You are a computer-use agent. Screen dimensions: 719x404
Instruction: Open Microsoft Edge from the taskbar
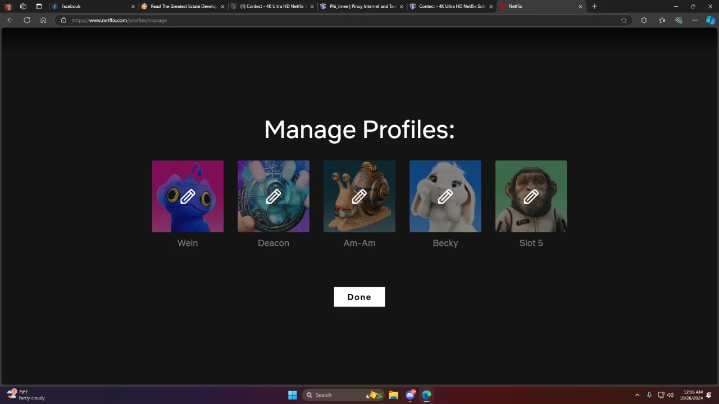click(426, 395)
